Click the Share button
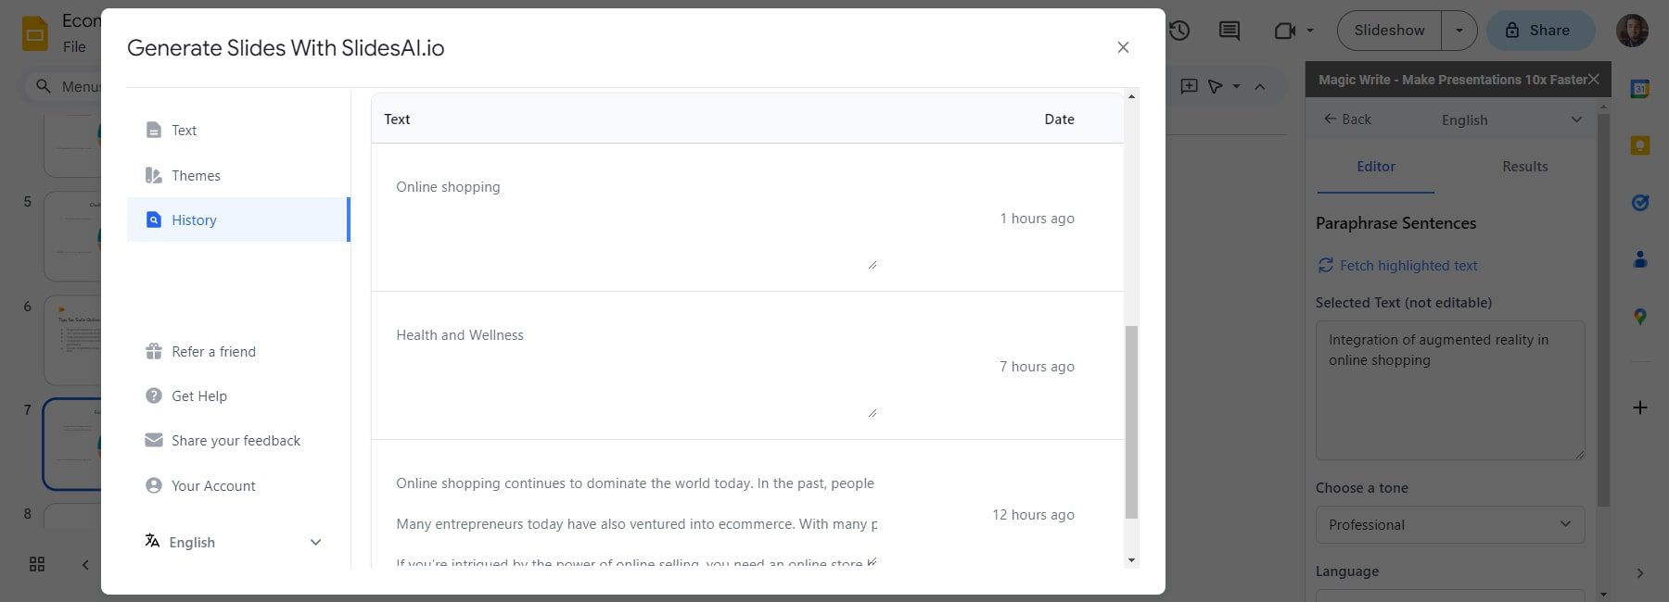1669x602 pixels. click(x=1539, y=31)
